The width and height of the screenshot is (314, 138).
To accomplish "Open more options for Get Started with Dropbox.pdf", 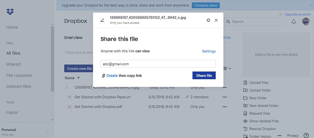I will [225, 107].
